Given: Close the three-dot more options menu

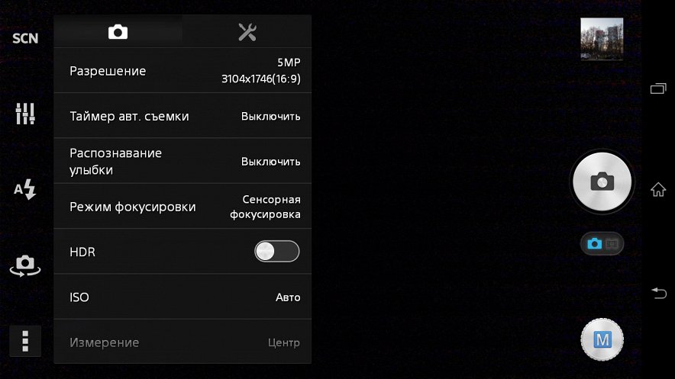Looking at the screenshot, I should click(x=25, y=341).
